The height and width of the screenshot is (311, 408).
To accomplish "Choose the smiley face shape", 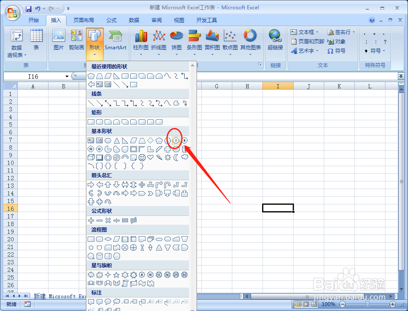I will click(142, 158).
